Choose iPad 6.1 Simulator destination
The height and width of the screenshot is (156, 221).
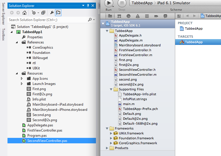pos(173,3)
